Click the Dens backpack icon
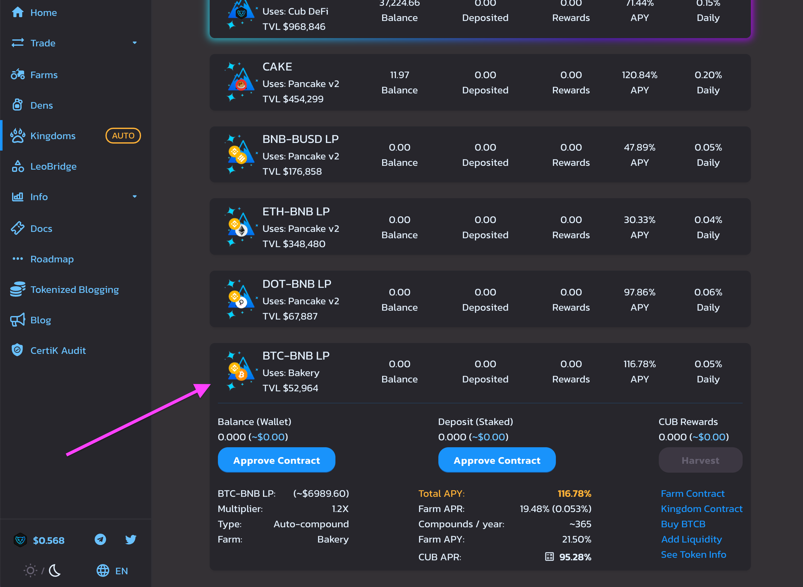Image resolution: width=803 pixels, height=587 pixels. (17, 105)
